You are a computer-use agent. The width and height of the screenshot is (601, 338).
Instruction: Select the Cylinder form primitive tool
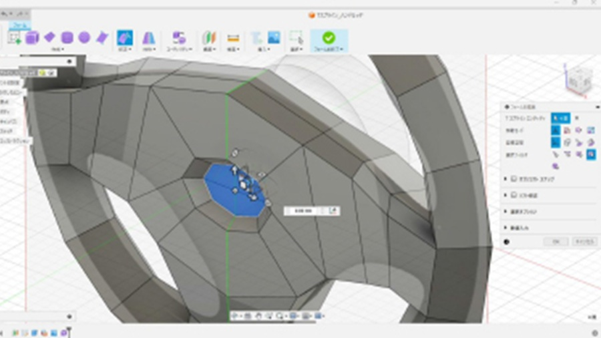67,38
